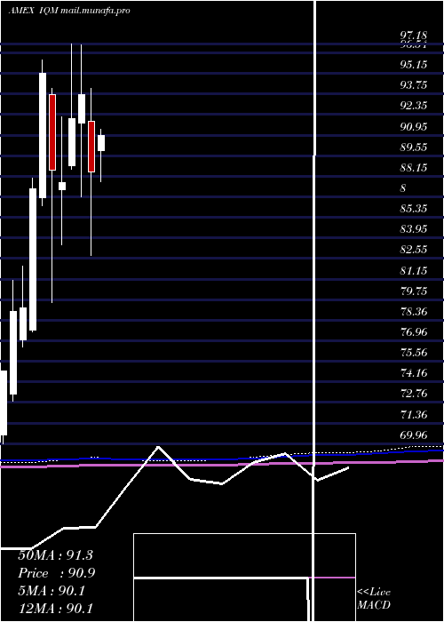
Task: Select the 69.96 price level label
Action: click(414, 435)
